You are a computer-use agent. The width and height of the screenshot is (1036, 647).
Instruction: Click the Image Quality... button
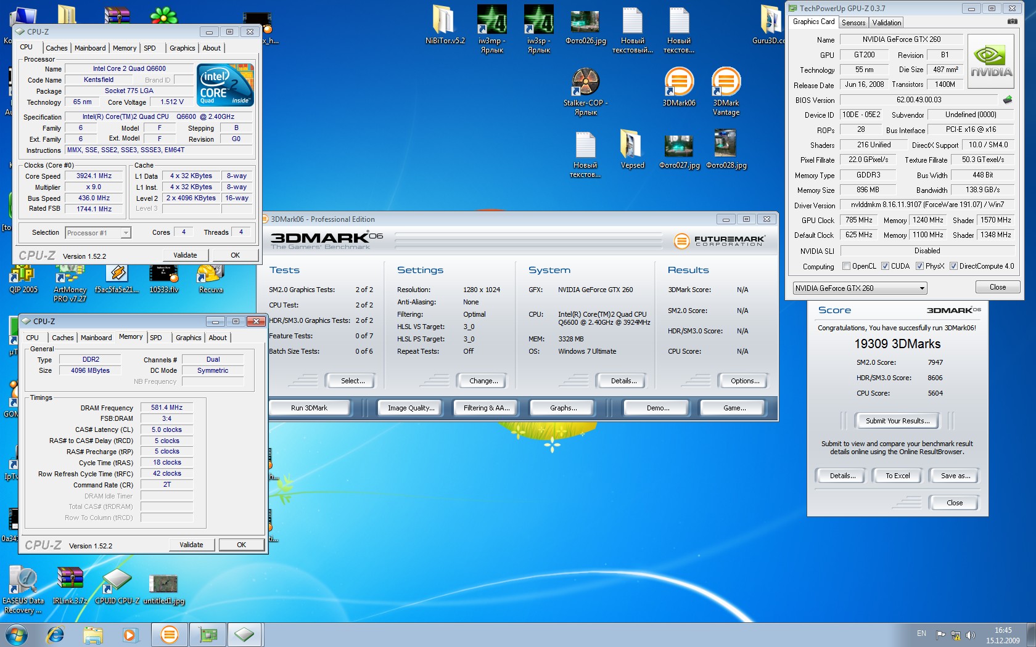click(411, 408)
